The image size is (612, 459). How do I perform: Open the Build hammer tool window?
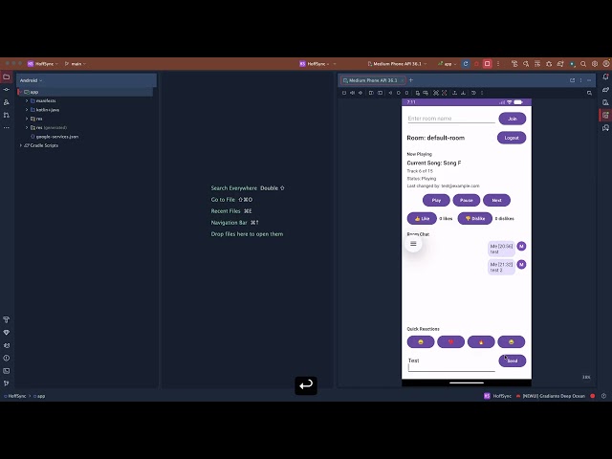(7, 319)
